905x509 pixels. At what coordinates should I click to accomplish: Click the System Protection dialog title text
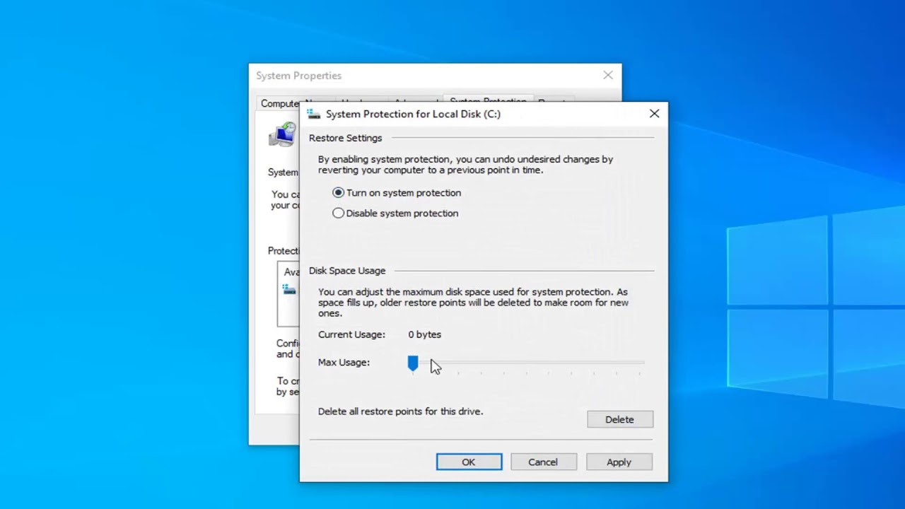point(413,114)
